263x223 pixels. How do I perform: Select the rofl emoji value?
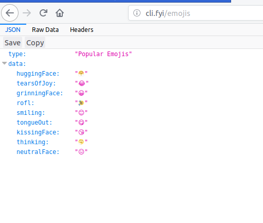pyautogui.click(x=81, y=103)
